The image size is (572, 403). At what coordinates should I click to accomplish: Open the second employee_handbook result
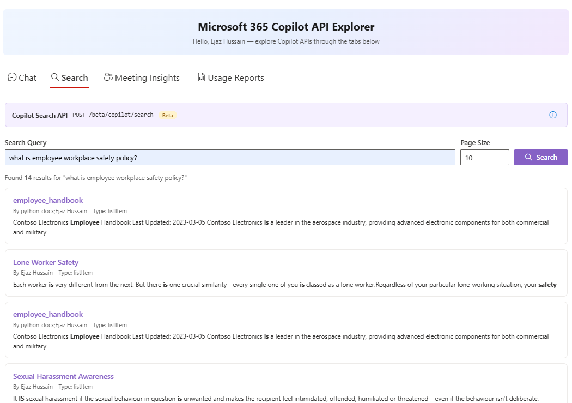click(48, 314)
